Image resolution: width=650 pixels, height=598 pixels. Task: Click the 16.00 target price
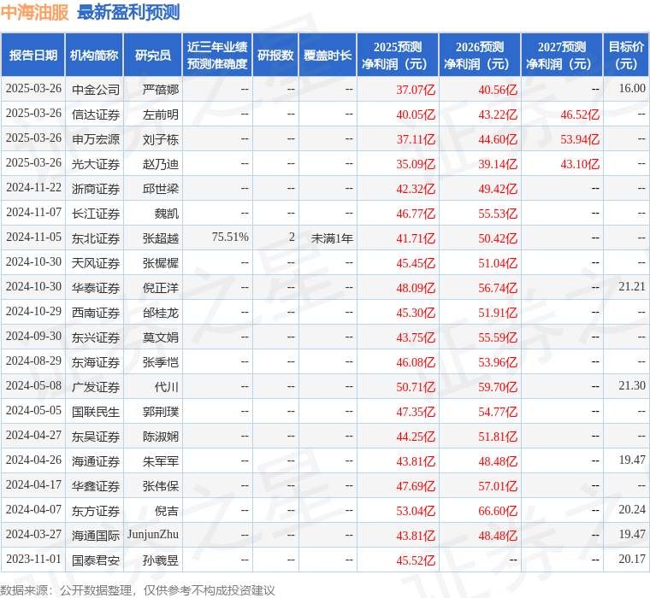pos(632,89)
